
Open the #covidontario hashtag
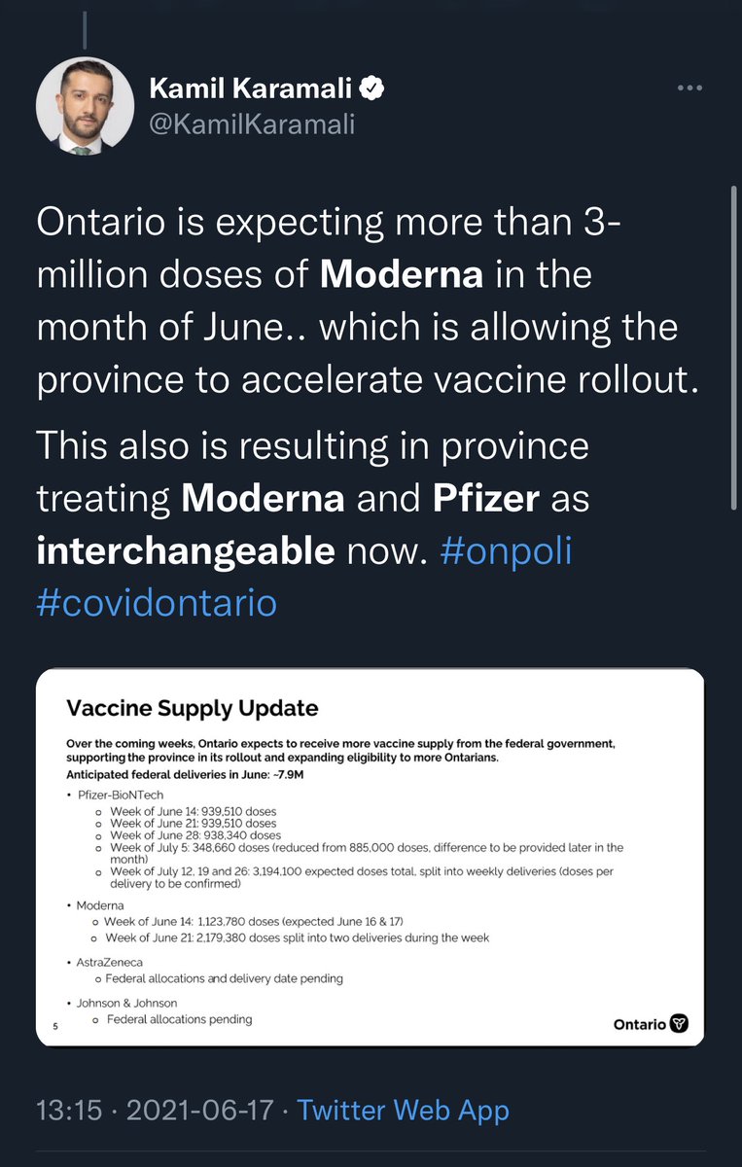pyautogui.click(x=157, y=603)
